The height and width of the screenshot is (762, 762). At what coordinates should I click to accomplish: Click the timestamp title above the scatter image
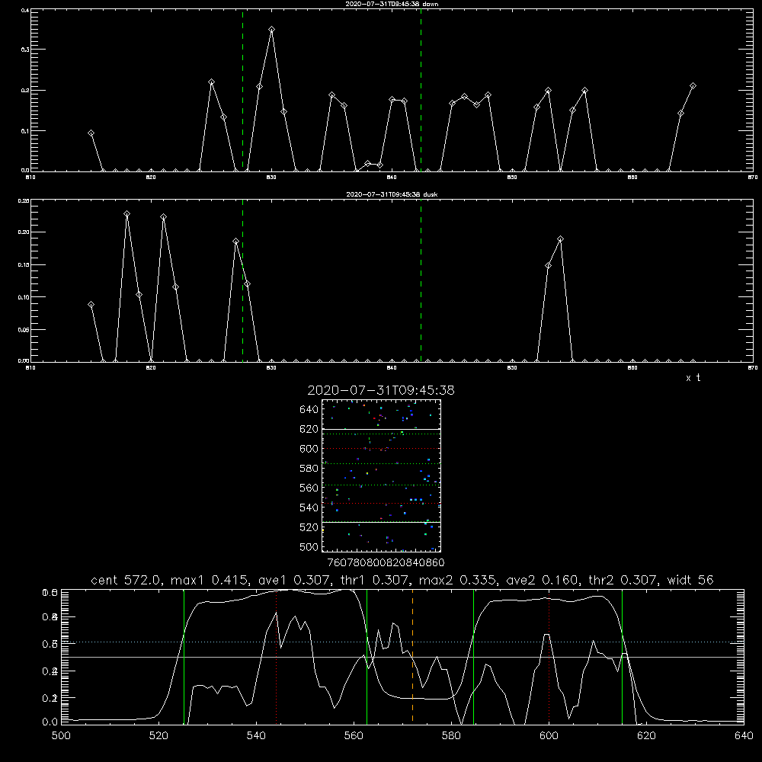click(x=381, y=390)
